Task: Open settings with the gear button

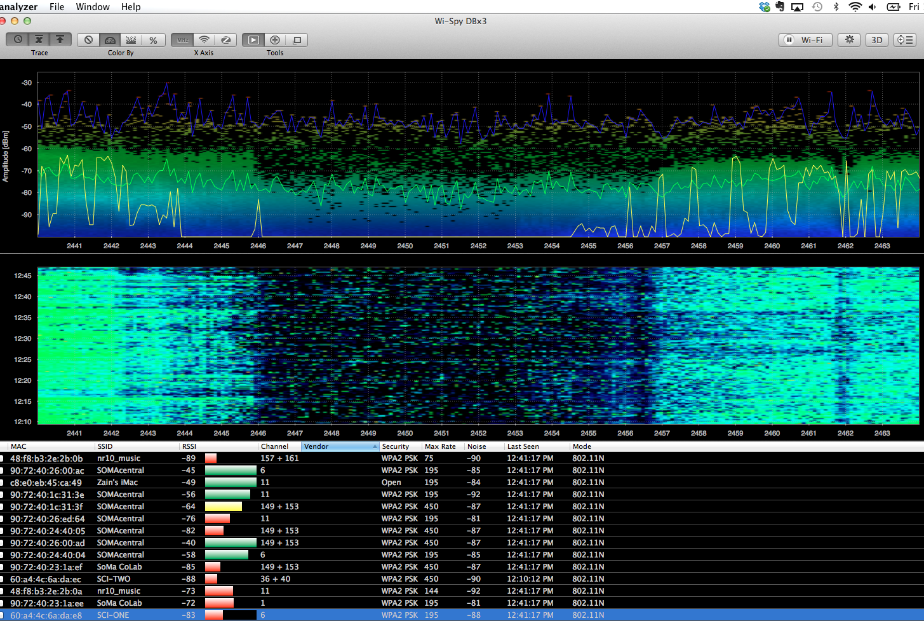Action: point(849,39)
